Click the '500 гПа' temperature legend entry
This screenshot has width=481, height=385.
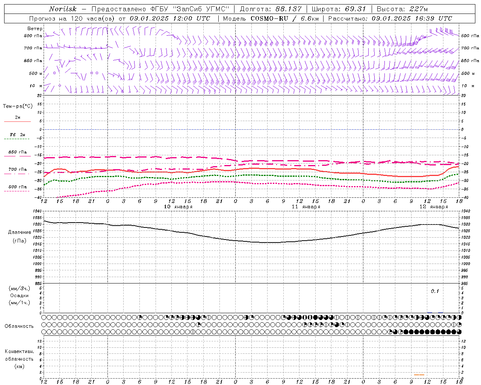[x=18, y=187]
